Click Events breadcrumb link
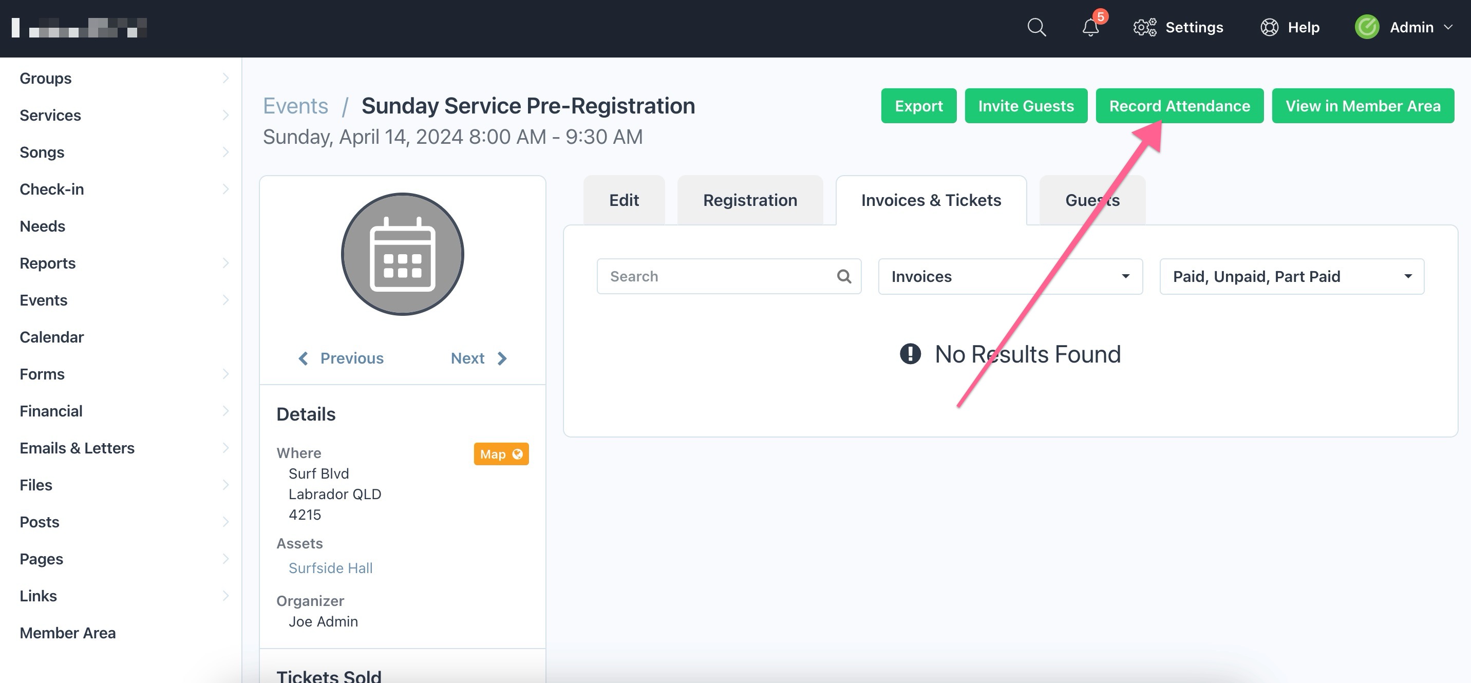This screenshot has height=683, width=1471. pyautogui.click(x=295, y=106)
